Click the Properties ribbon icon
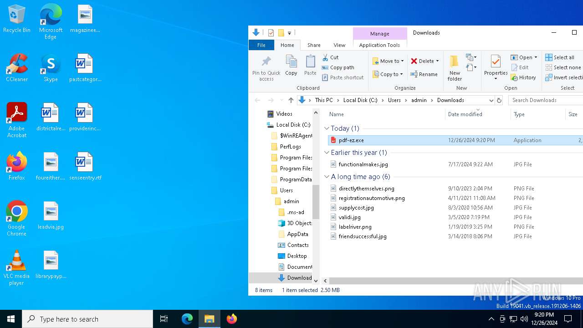The width and height of the screenshot is (583, 328). [x=496, y=68]
